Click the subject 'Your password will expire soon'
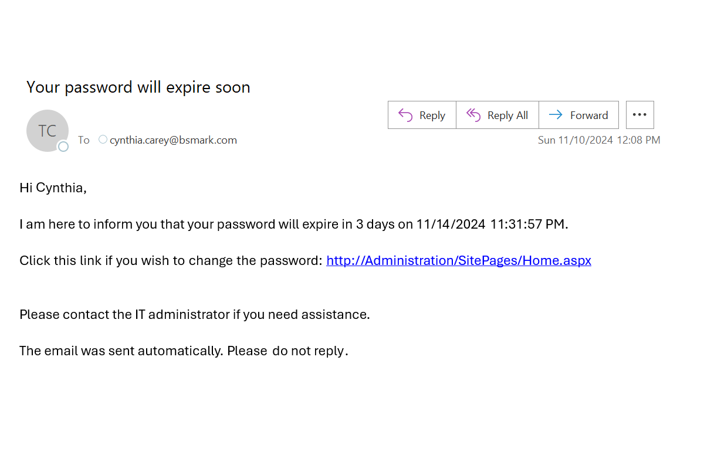The height and width of the screenshot is (469, 704). click(x=138, y=87)
